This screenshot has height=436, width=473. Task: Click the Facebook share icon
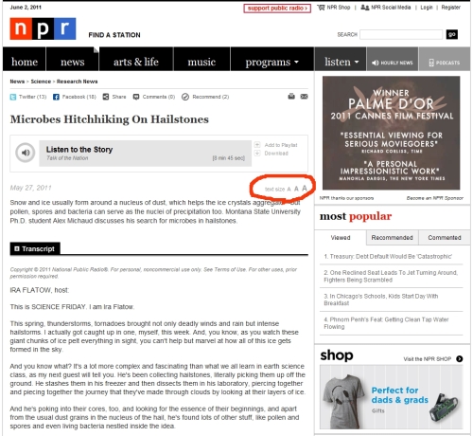click(x=56, y=97)
